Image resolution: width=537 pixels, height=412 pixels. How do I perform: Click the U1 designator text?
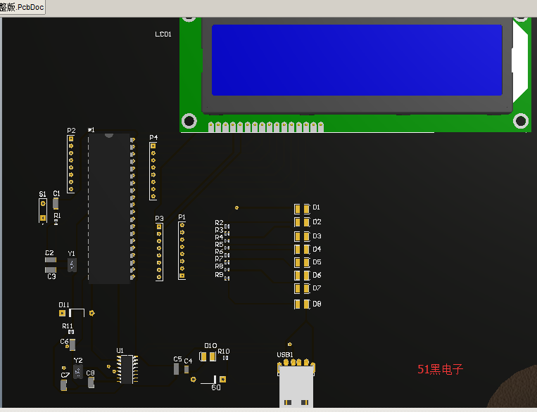(x=120, y=351)
